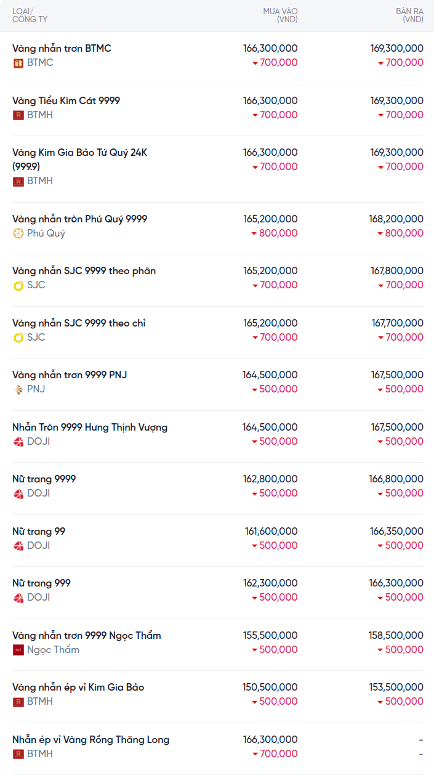Click the Ngọc Thẩm company name
The width and height of the screenshot is (434, 775).
[x=53, y=650]
